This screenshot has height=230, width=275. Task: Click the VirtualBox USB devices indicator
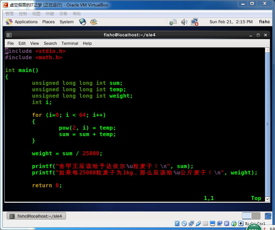click(x=198, y=224)
